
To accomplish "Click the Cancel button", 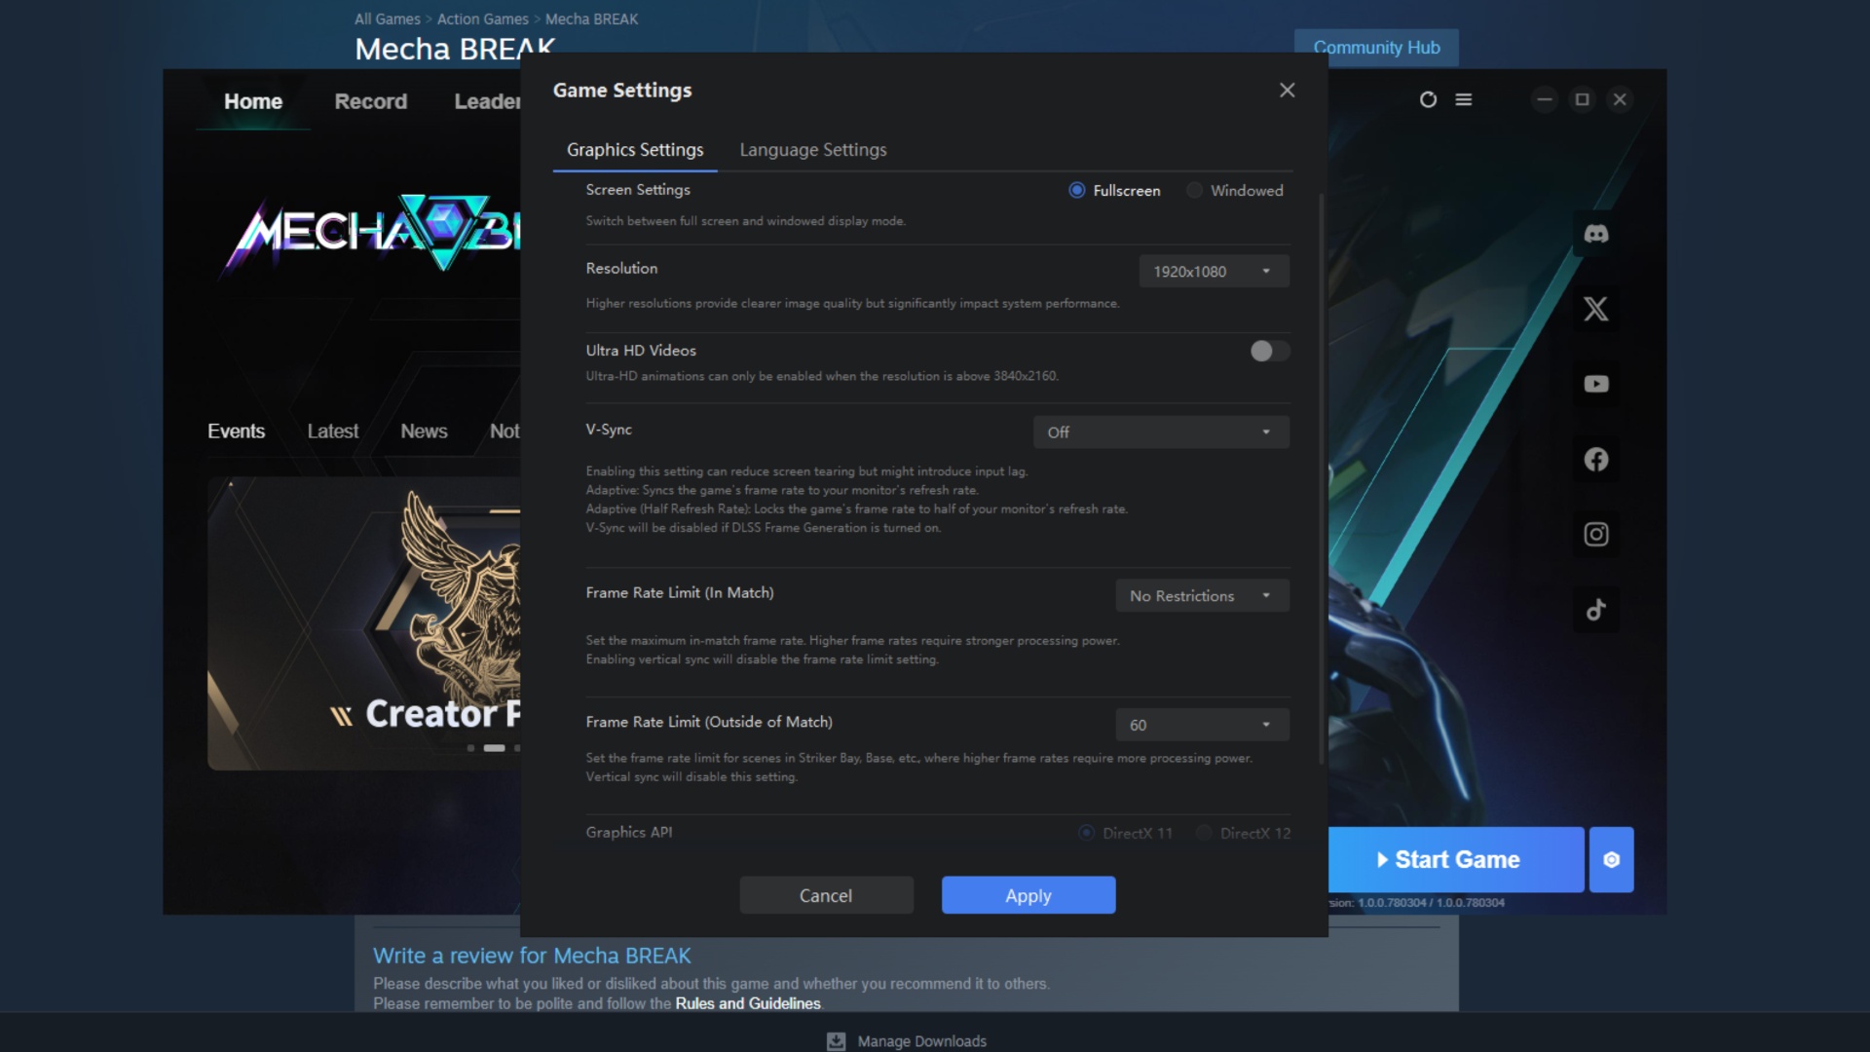I will pos(826,895).
